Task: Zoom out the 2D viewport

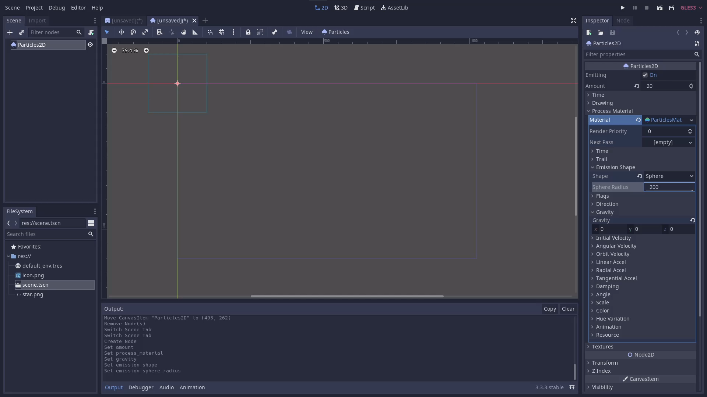Action: [114, 50]
